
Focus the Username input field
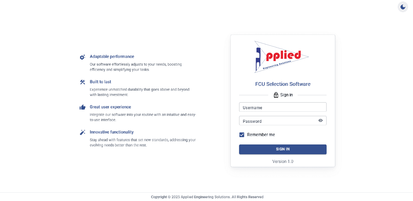[283, 107]
